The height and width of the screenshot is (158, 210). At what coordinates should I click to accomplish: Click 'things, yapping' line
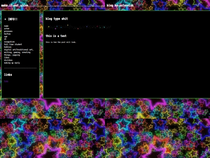tap(12, 55)
